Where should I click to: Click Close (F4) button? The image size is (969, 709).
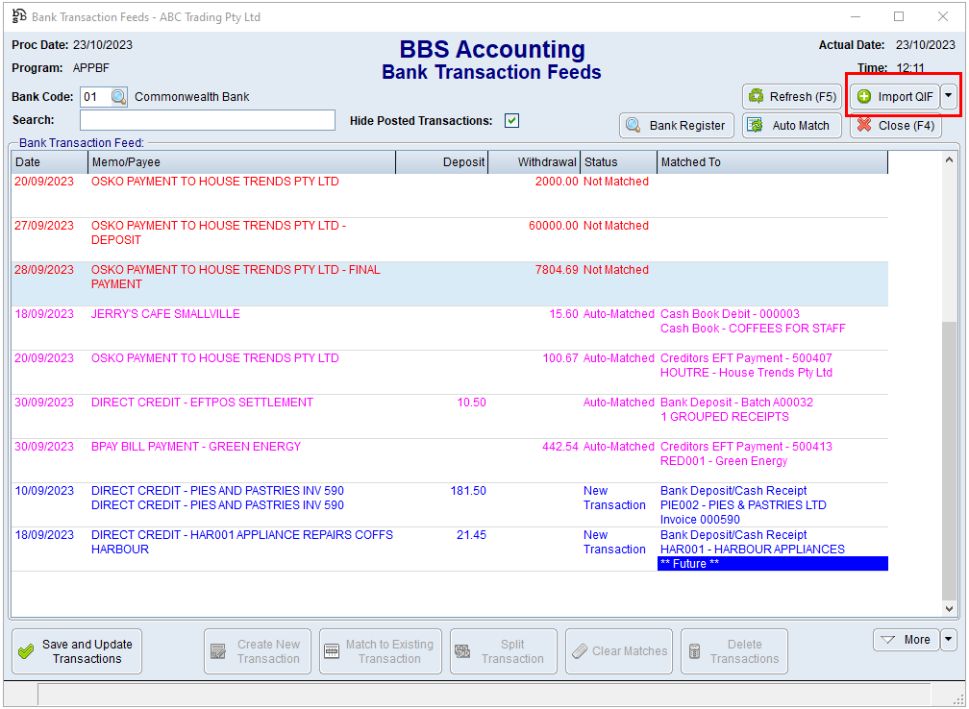[x=895, y=125]
